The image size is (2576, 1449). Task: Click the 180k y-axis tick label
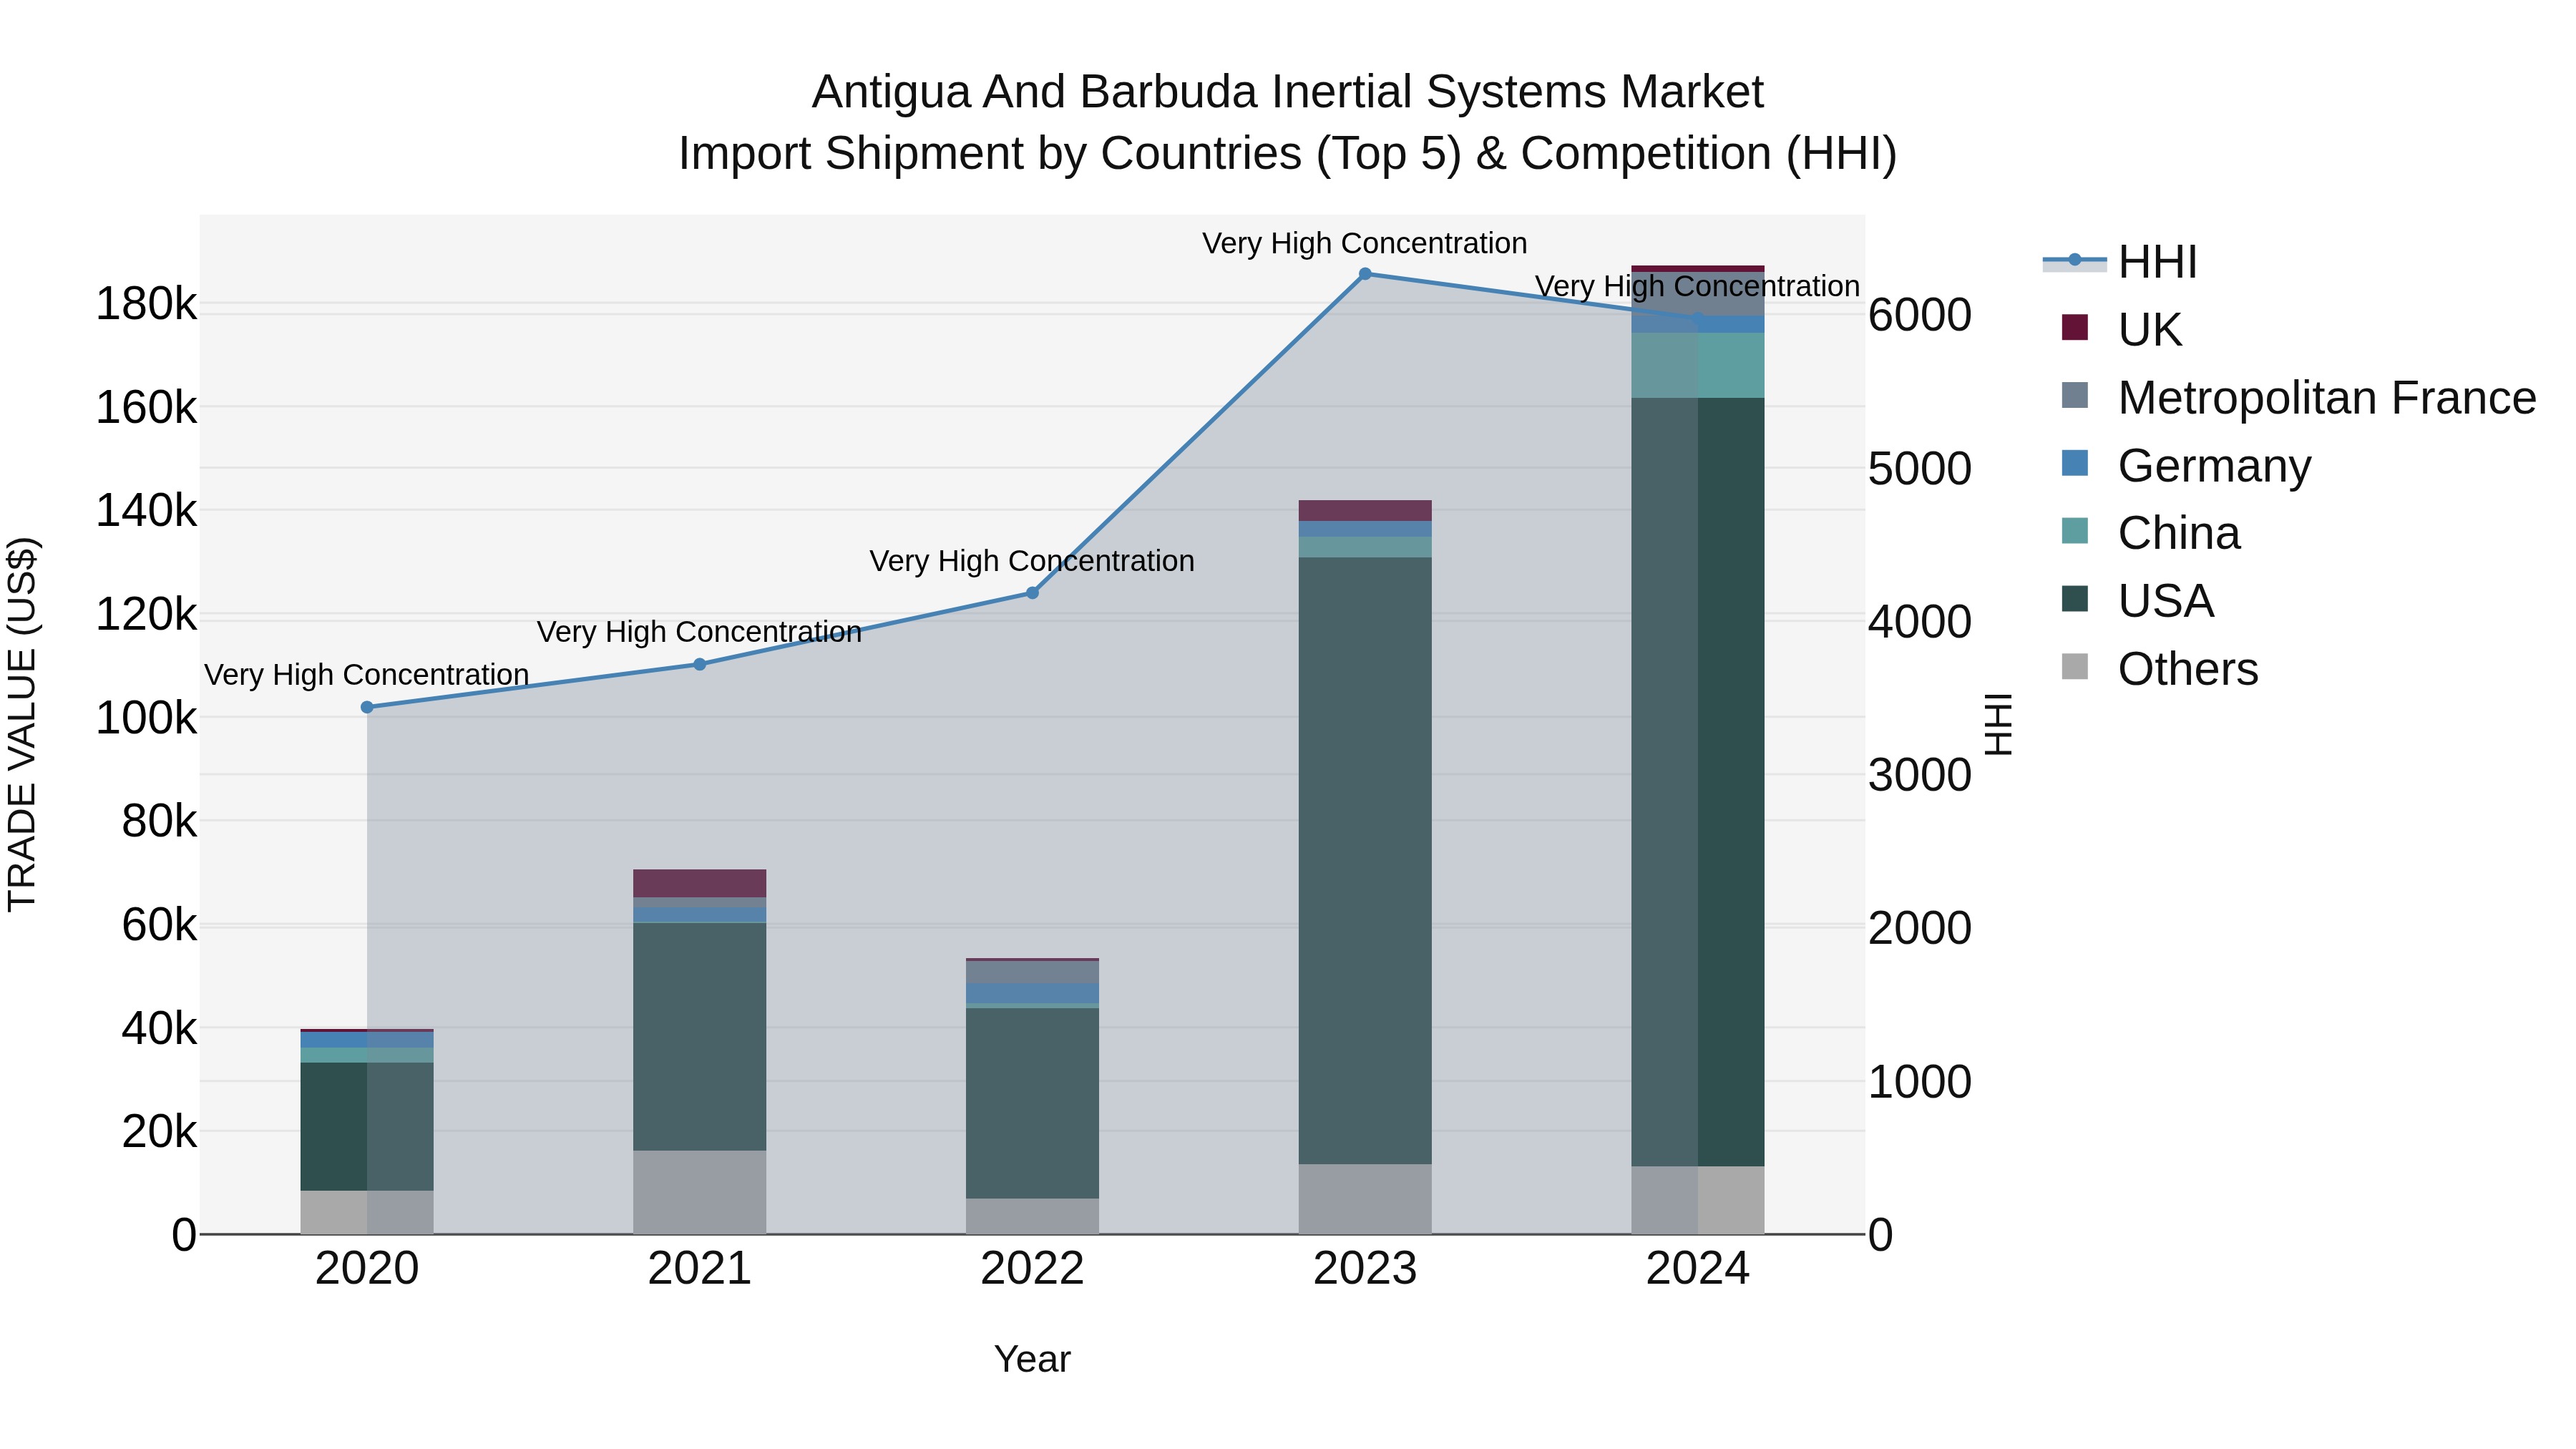point(146,304)
